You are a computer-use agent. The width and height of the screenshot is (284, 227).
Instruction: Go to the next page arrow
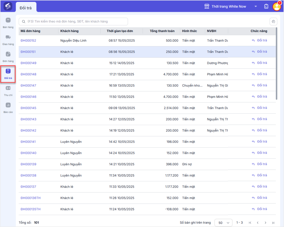(265, 223)
